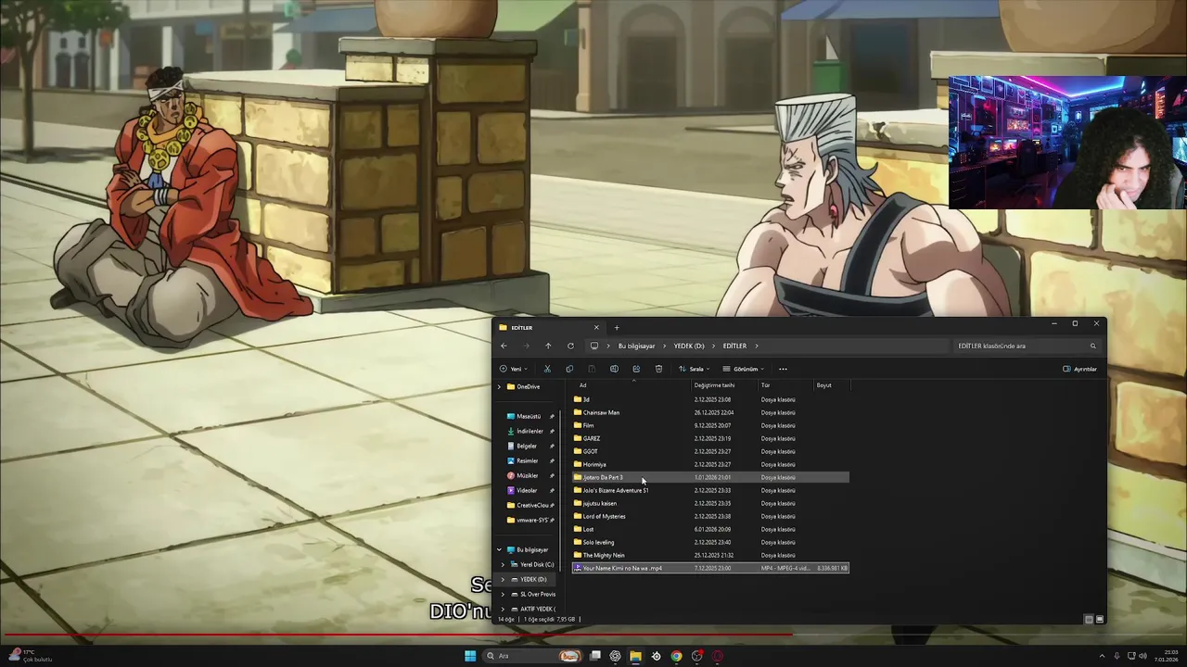The width and height of the screenshot is (1187, 667).
Task: Select Your Name Kimi no Na wa .mp4 file
Action: (x=710, y=568)
